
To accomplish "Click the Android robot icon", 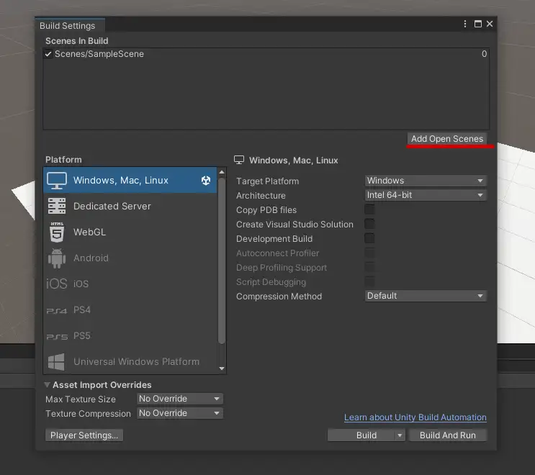I will click(x=57, y=258).
